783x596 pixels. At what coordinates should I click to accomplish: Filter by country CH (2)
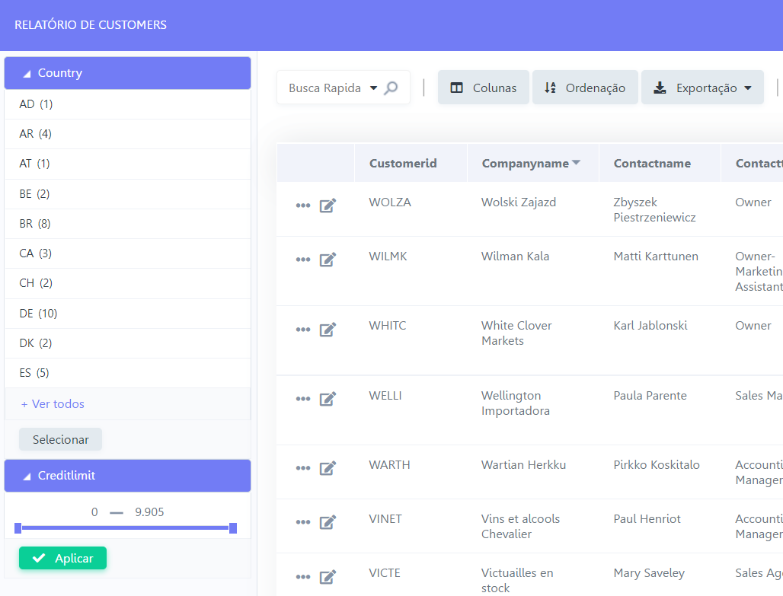127,283
